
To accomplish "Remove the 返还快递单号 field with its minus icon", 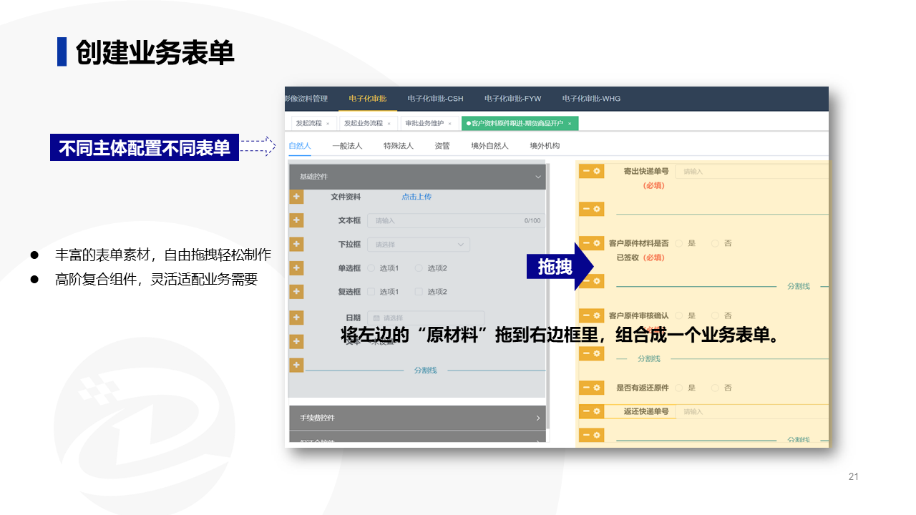I will [585, 411].
